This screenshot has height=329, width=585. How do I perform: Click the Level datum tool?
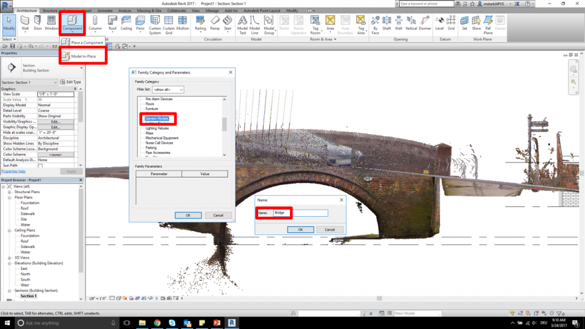tap(439, 23)
